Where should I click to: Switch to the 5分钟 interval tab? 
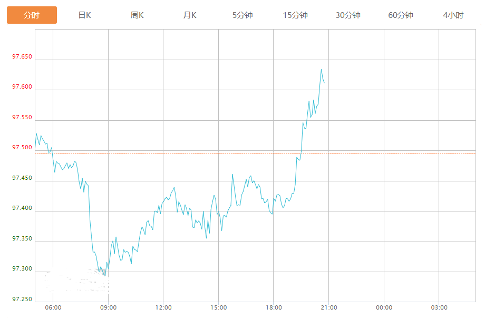pyautogui.click(x=242, y=15)
